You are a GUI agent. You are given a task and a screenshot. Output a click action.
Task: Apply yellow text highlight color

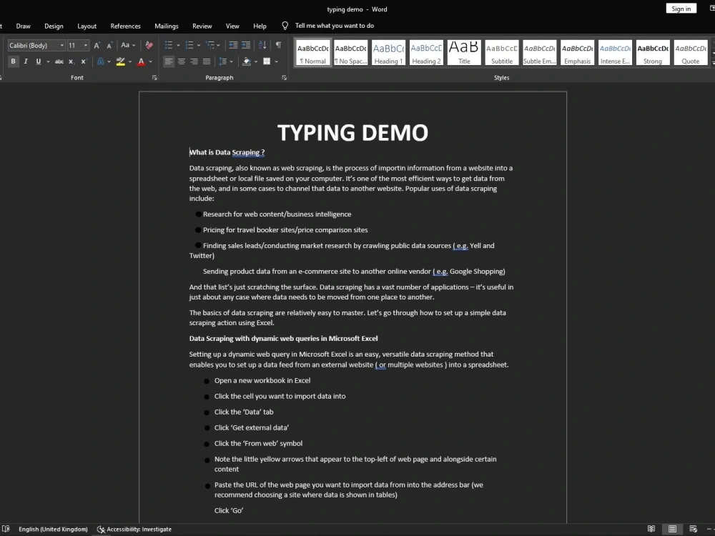tap(120, 61)
